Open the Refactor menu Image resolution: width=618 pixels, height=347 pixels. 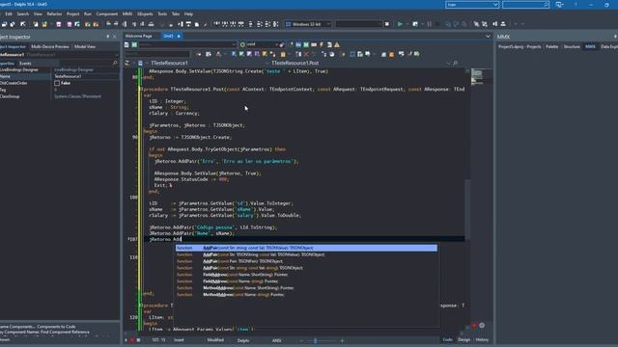click(54, 13)
